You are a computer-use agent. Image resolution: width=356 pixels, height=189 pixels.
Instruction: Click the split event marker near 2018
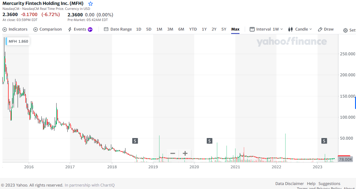[x=135, y=141]
